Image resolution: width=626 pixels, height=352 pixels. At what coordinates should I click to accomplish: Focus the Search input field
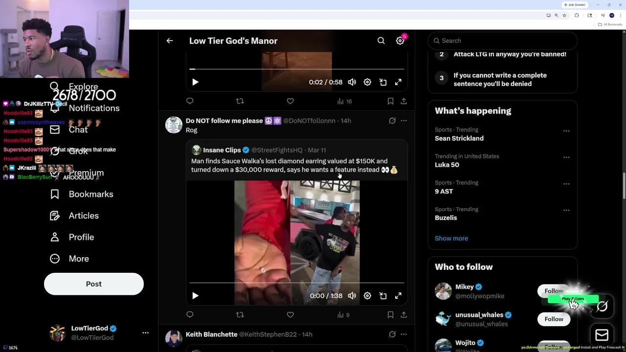503,41
